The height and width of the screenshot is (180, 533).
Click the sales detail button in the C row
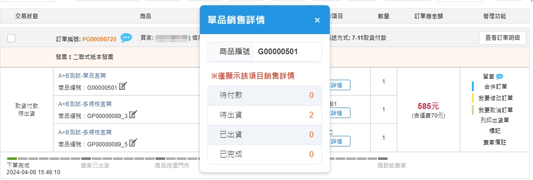tap(340, 141)
